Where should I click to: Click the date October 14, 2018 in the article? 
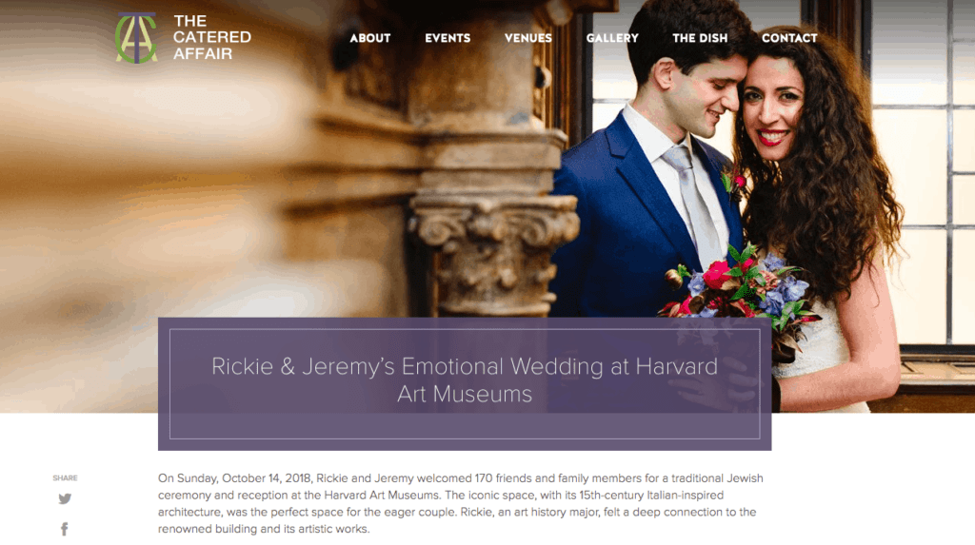point(267,478)
